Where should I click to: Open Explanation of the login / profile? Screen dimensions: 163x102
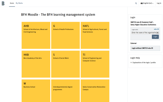point(144,63)
